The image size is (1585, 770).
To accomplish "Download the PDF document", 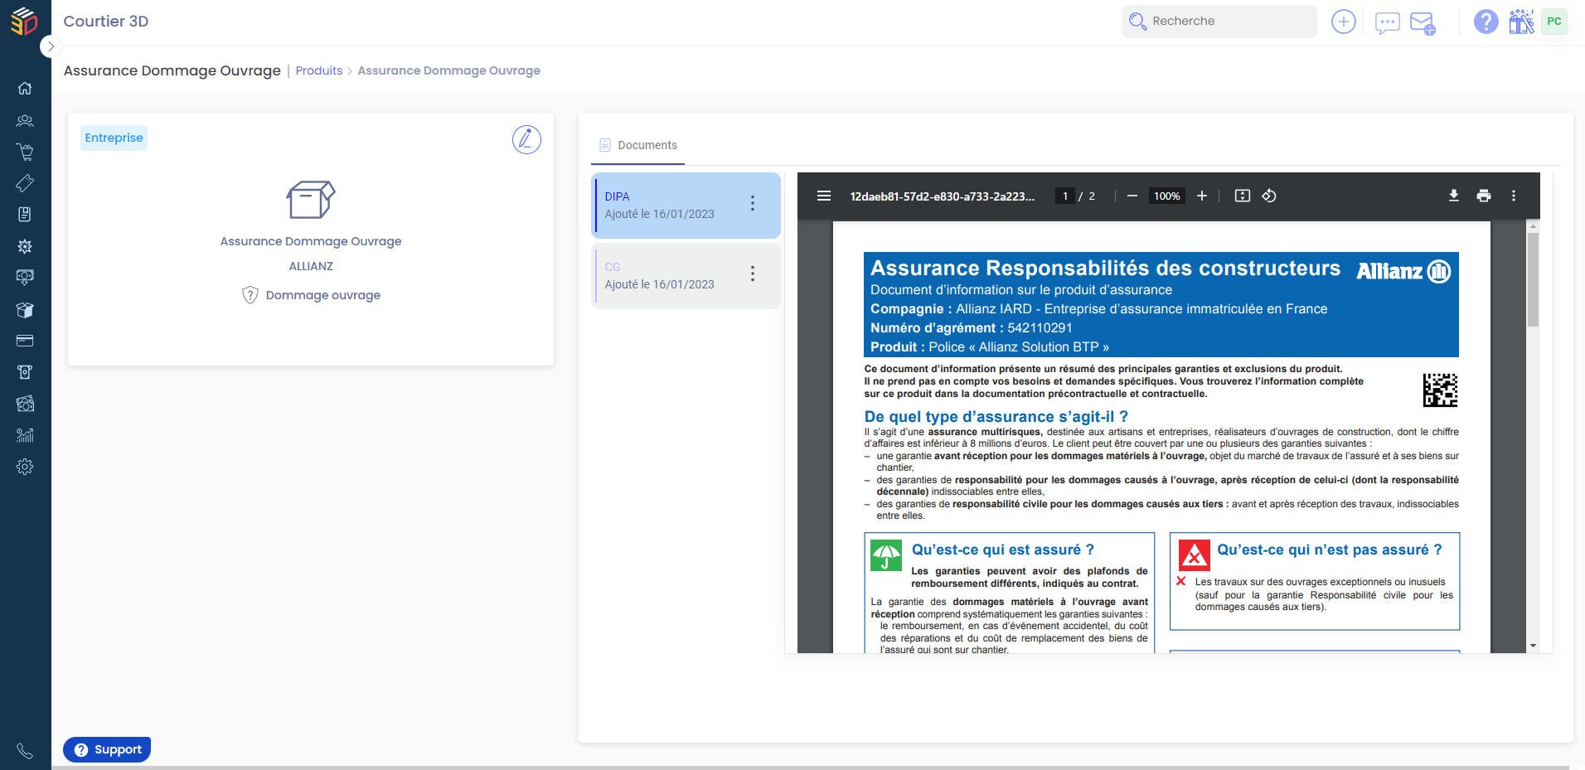I will [x=1453, y=196].
